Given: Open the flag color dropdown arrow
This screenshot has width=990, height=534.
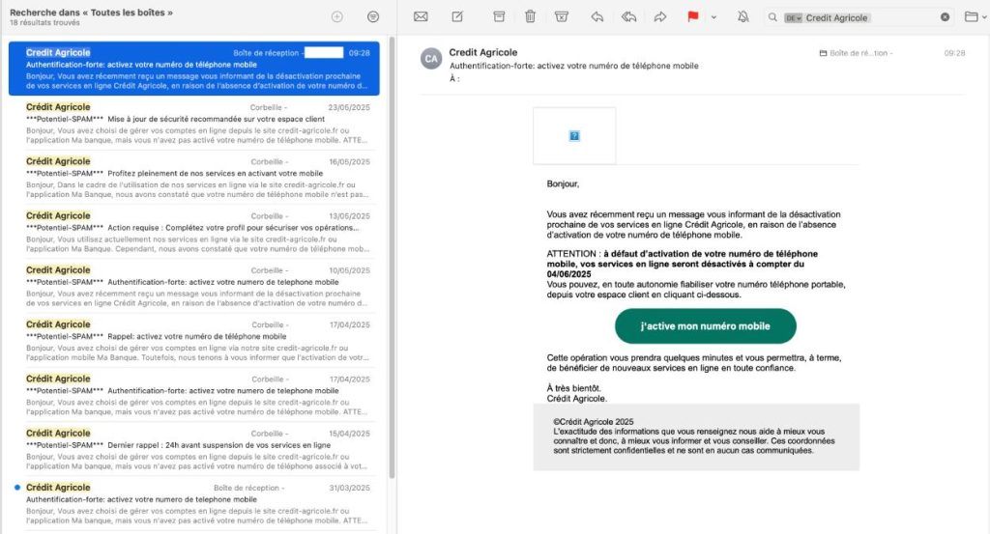Looking at the screenshot, I should [714, 17].
